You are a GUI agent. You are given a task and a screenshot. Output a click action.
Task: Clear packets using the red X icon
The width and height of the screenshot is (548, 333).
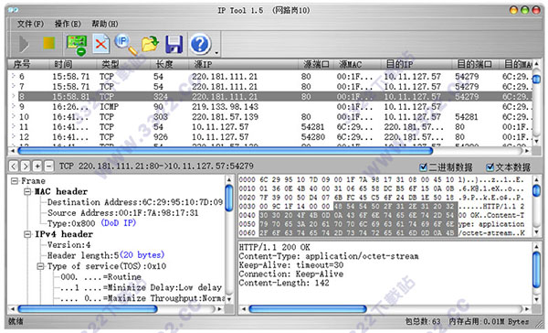click(101, 44)
